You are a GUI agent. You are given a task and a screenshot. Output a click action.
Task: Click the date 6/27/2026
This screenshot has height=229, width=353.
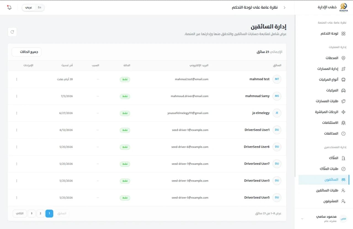click(66, 113)
